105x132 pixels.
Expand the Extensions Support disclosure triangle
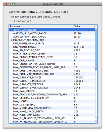tap(12, 30)
